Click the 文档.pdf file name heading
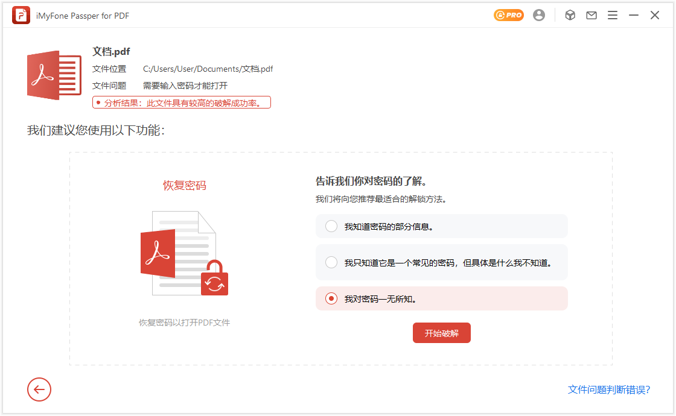This screenshot has width=676, height=416. [x=111, y=52]
